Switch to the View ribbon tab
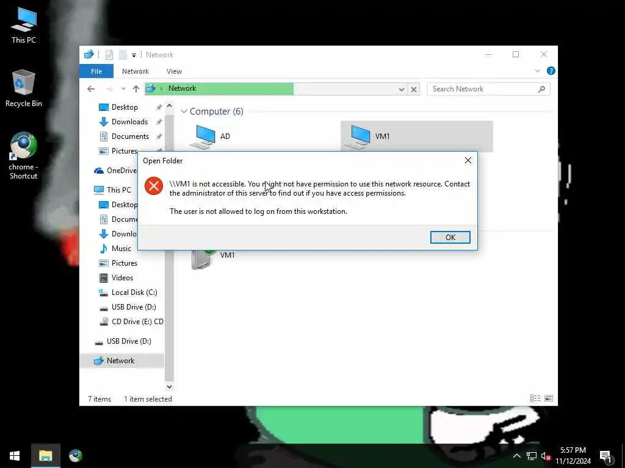 point(174,71)
